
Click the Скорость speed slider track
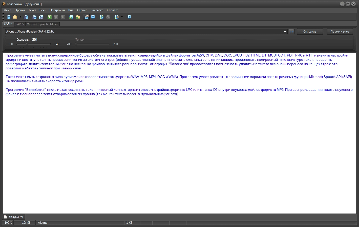[34, 44]
